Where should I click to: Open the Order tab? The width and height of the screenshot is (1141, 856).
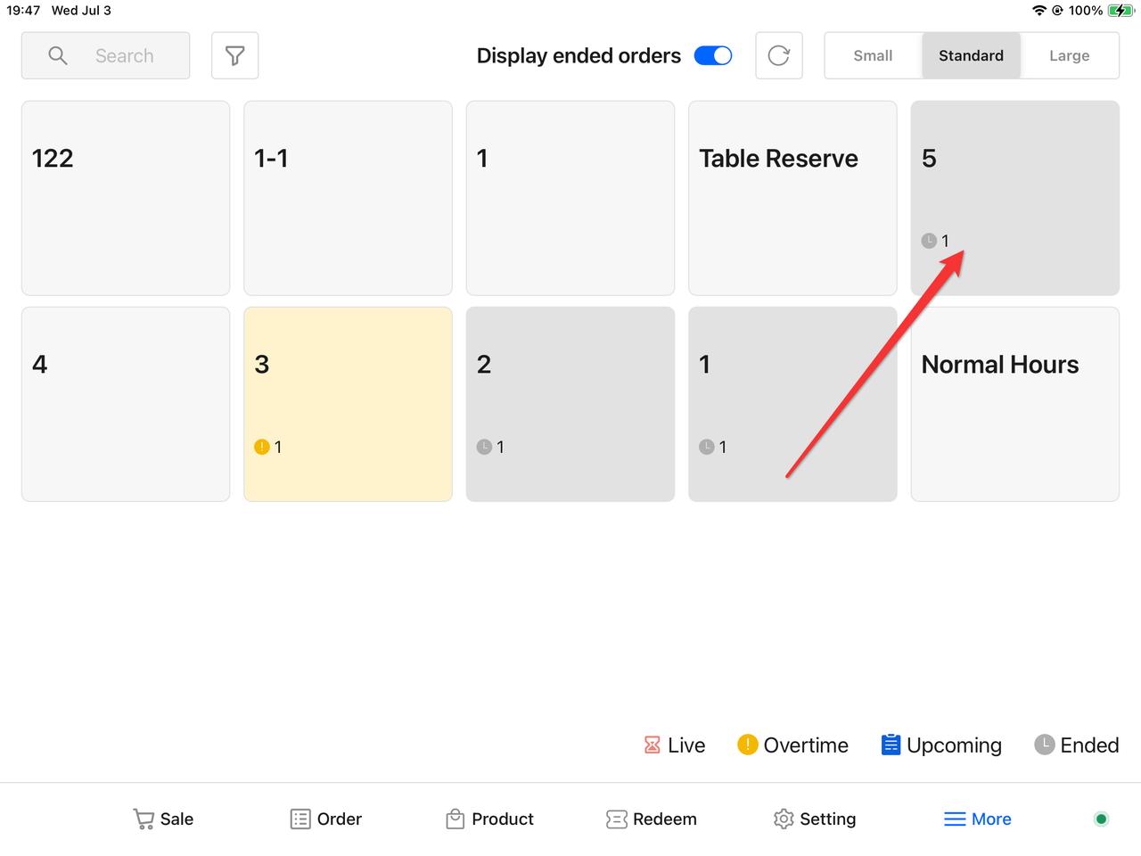[x=326, y=819]
